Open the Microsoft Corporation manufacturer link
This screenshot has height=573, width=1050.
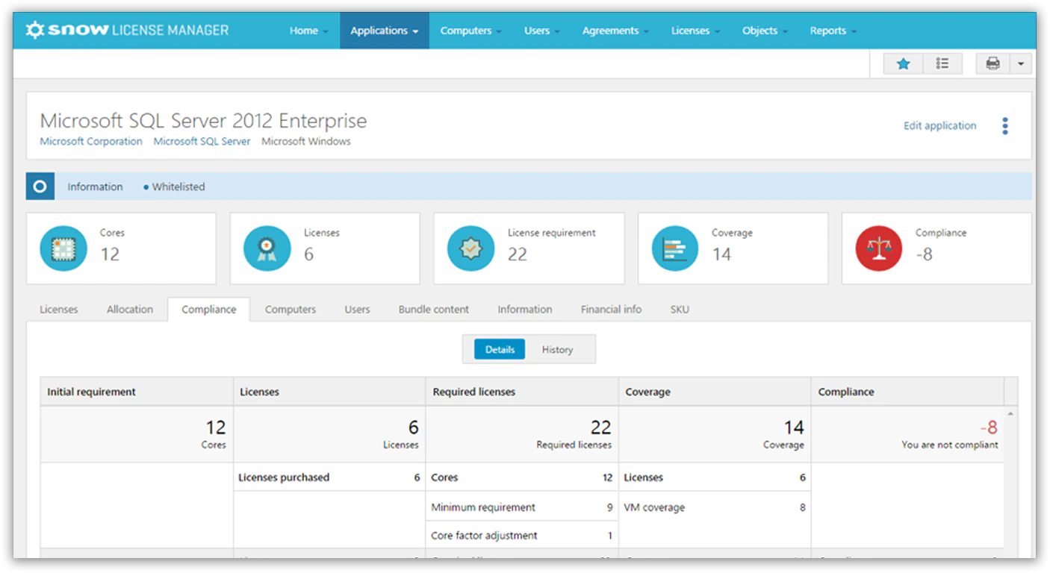[x=90, y=141]
